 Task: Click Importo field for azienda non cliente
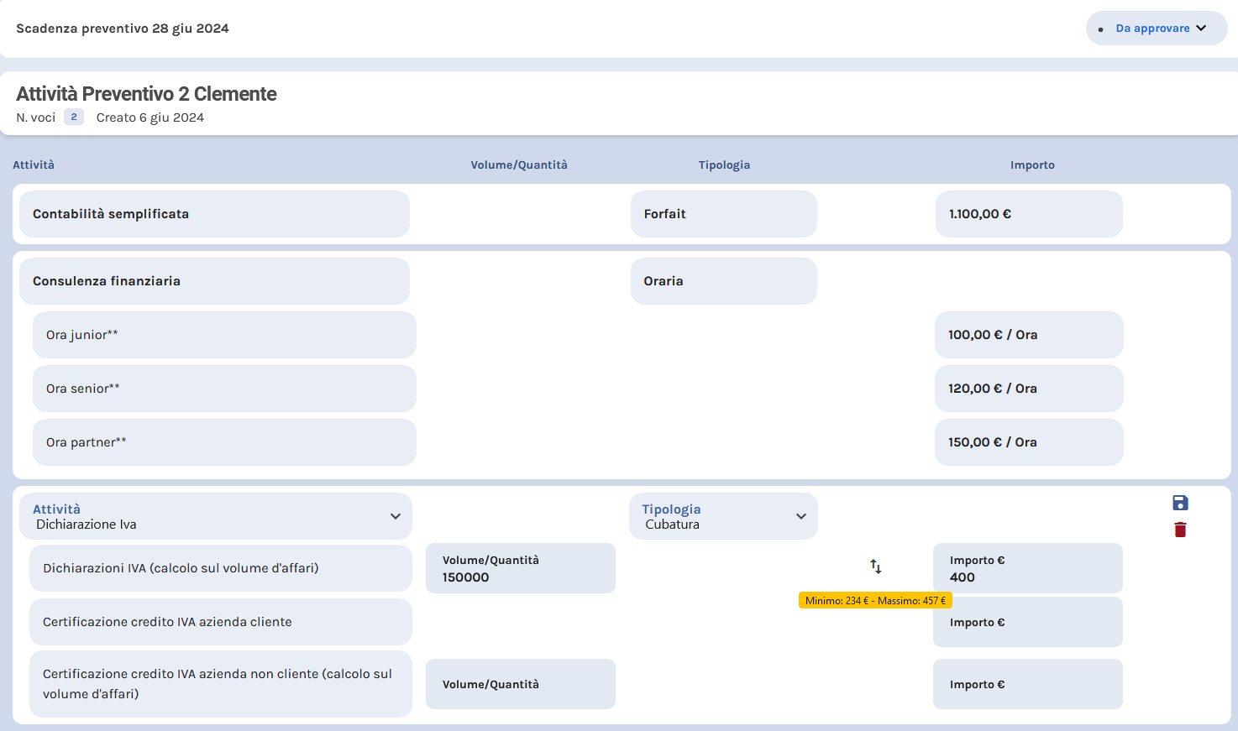(1027, 684)
